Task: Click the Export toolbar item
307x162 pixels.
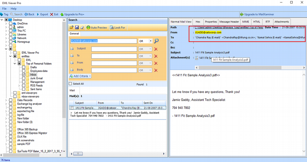Action: 42,14
